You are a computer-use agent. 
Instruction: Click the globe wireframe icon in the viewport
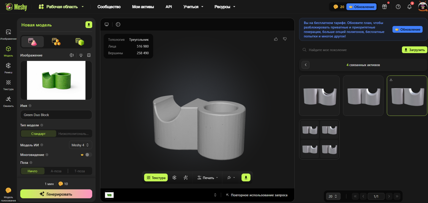pyautogui.click(x=118, y=24)
